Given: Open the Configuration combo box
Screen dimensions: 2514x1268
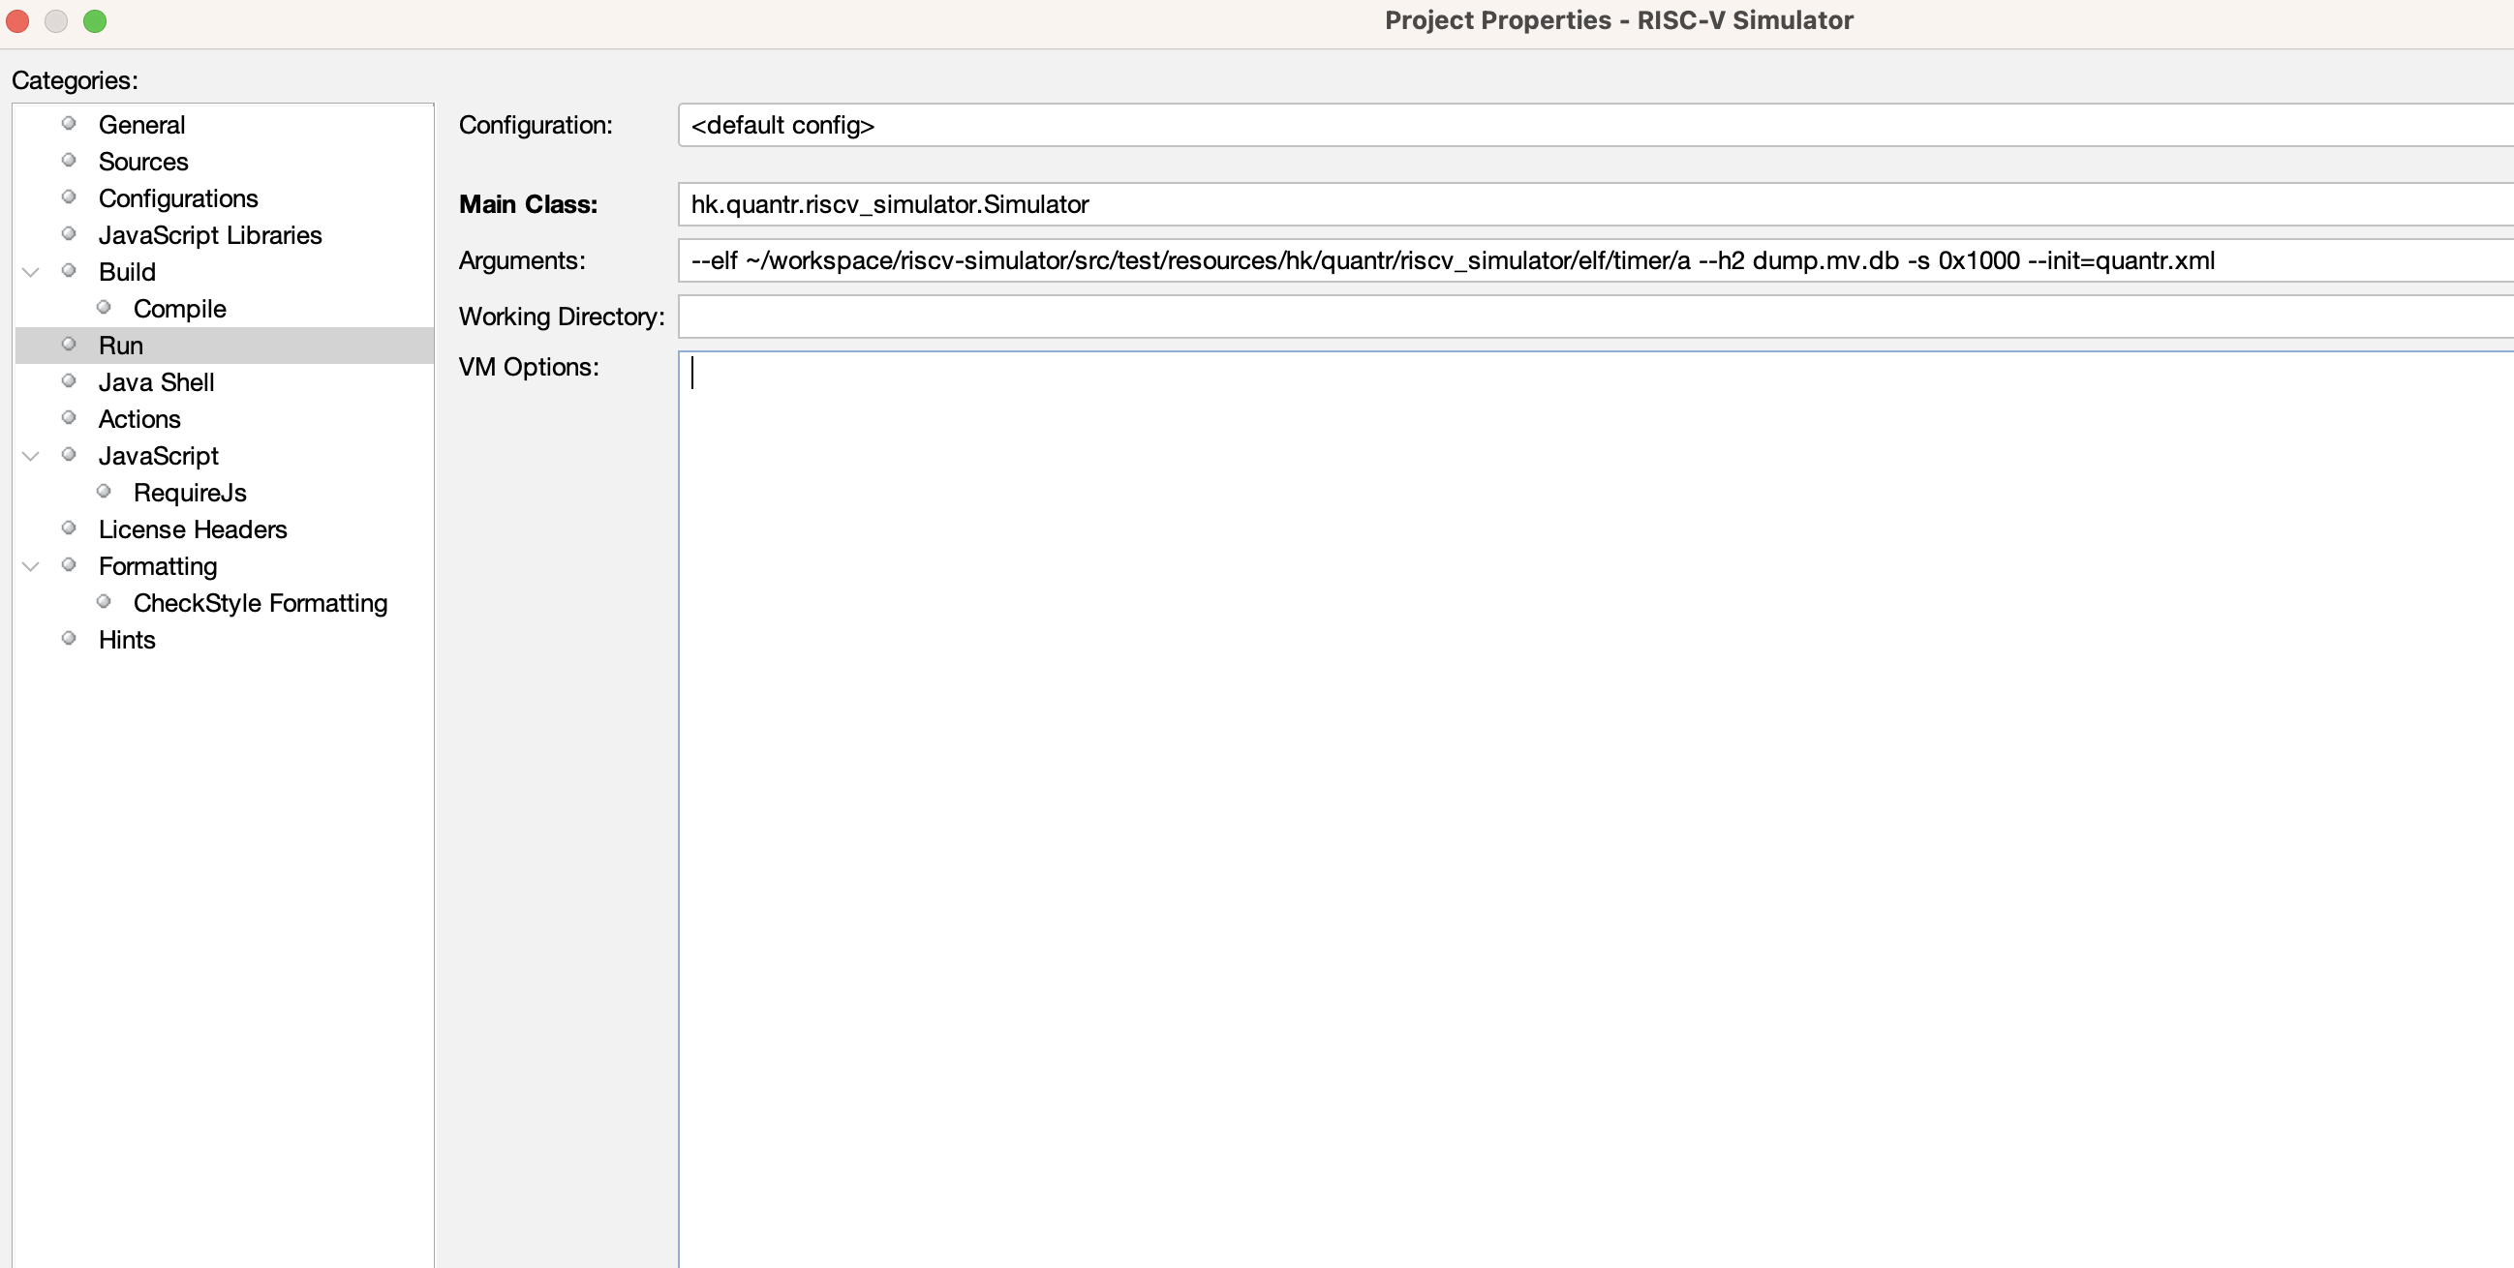Looking at the screenshot, I should 1596,125.
